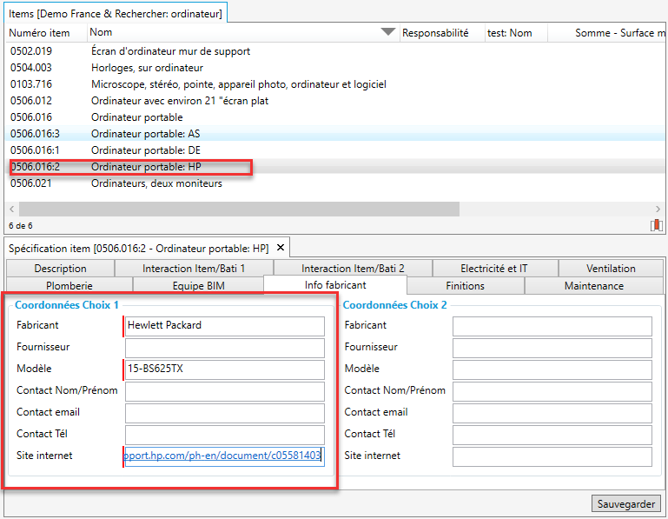Click the Modèle field with 15-BS625TX

(224, 369)
